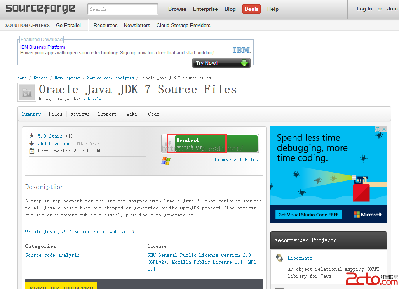
Task: Visit Oracle Java JDK 7 Source Files Web Site
Action: pyautogui.click(x=80, y=232)
